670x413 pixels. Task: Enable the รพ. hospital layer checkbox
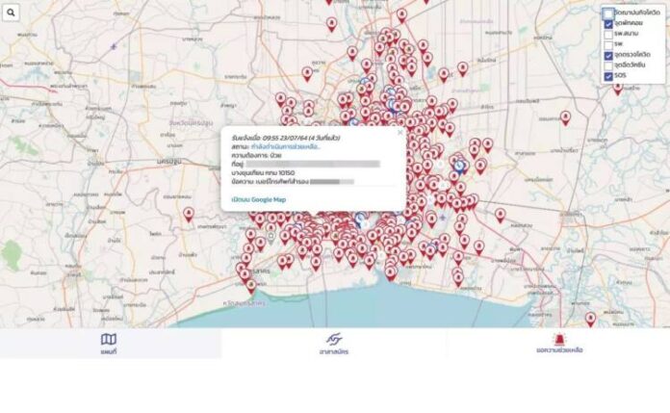(x=608, y=45)
